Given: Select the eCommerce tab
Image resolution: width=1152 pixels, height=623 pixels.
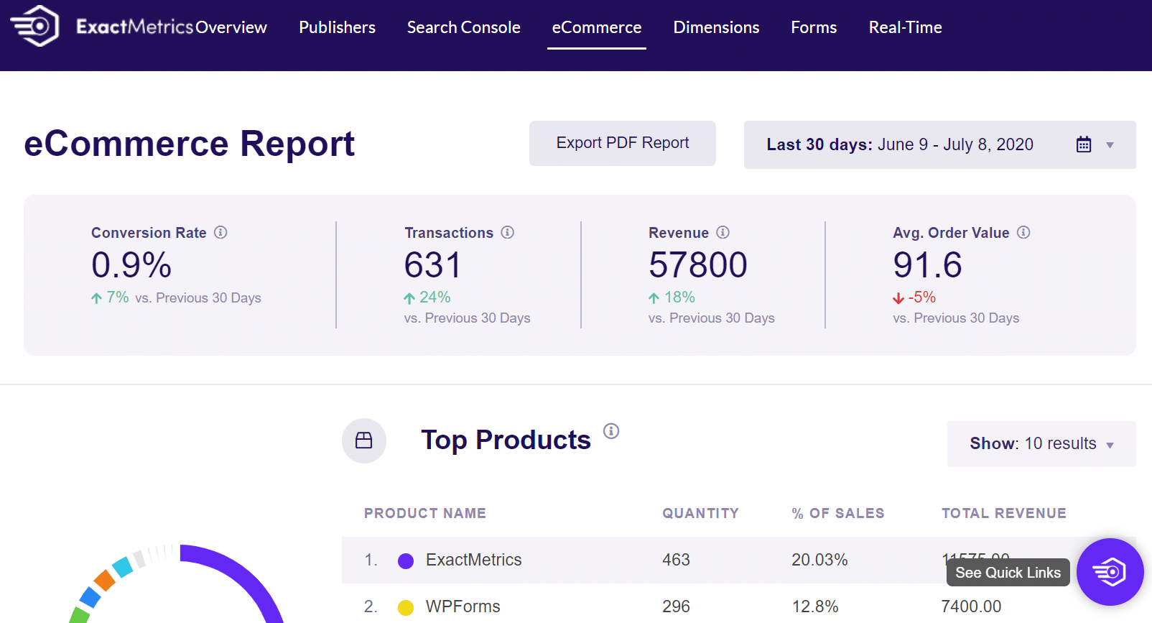Looking at the screenshot, I should 597,27.
